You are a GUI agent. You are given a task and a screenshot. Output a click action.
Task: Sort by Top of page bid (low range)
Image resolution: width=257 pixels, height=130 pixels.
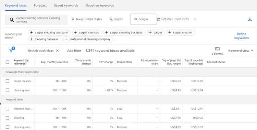171,62
